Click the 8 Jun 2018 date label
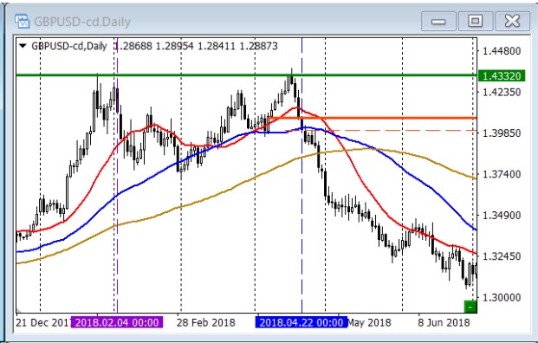Screen dimensions: 538x343 click(x=444, y=323)
